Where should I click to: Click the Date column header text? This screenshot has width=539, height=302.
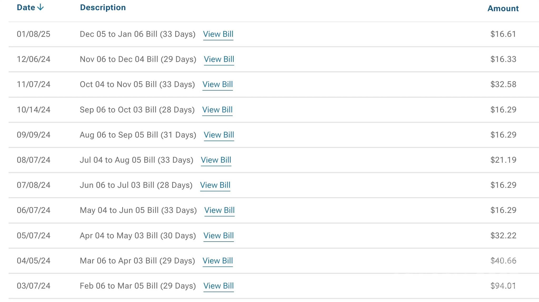click(26, 7)
